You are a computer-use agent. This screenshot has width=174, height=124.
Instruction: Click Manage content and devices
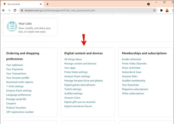click(x=80, y=64)
